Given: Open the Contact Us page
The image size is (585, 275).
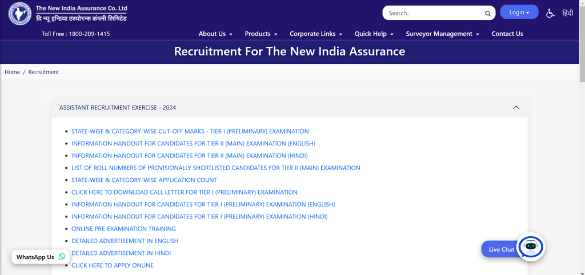Looking at the screenshot, I should pyautogui.click(x=507, y=34).
